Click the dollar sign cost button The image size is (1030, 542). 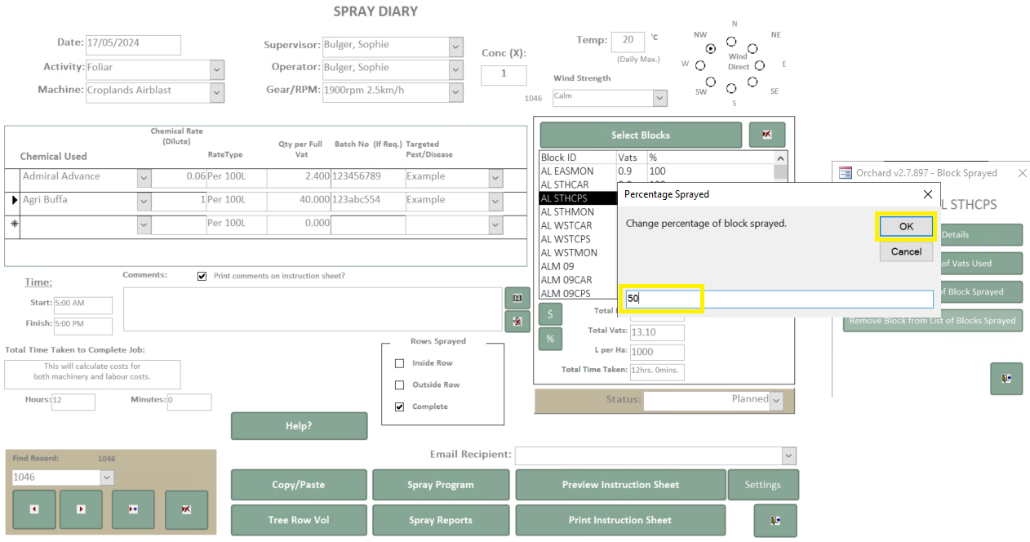(x=550, y=313)
